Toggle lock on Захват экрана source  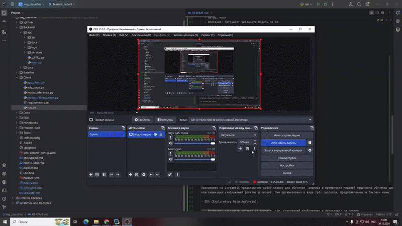[161, 134]
